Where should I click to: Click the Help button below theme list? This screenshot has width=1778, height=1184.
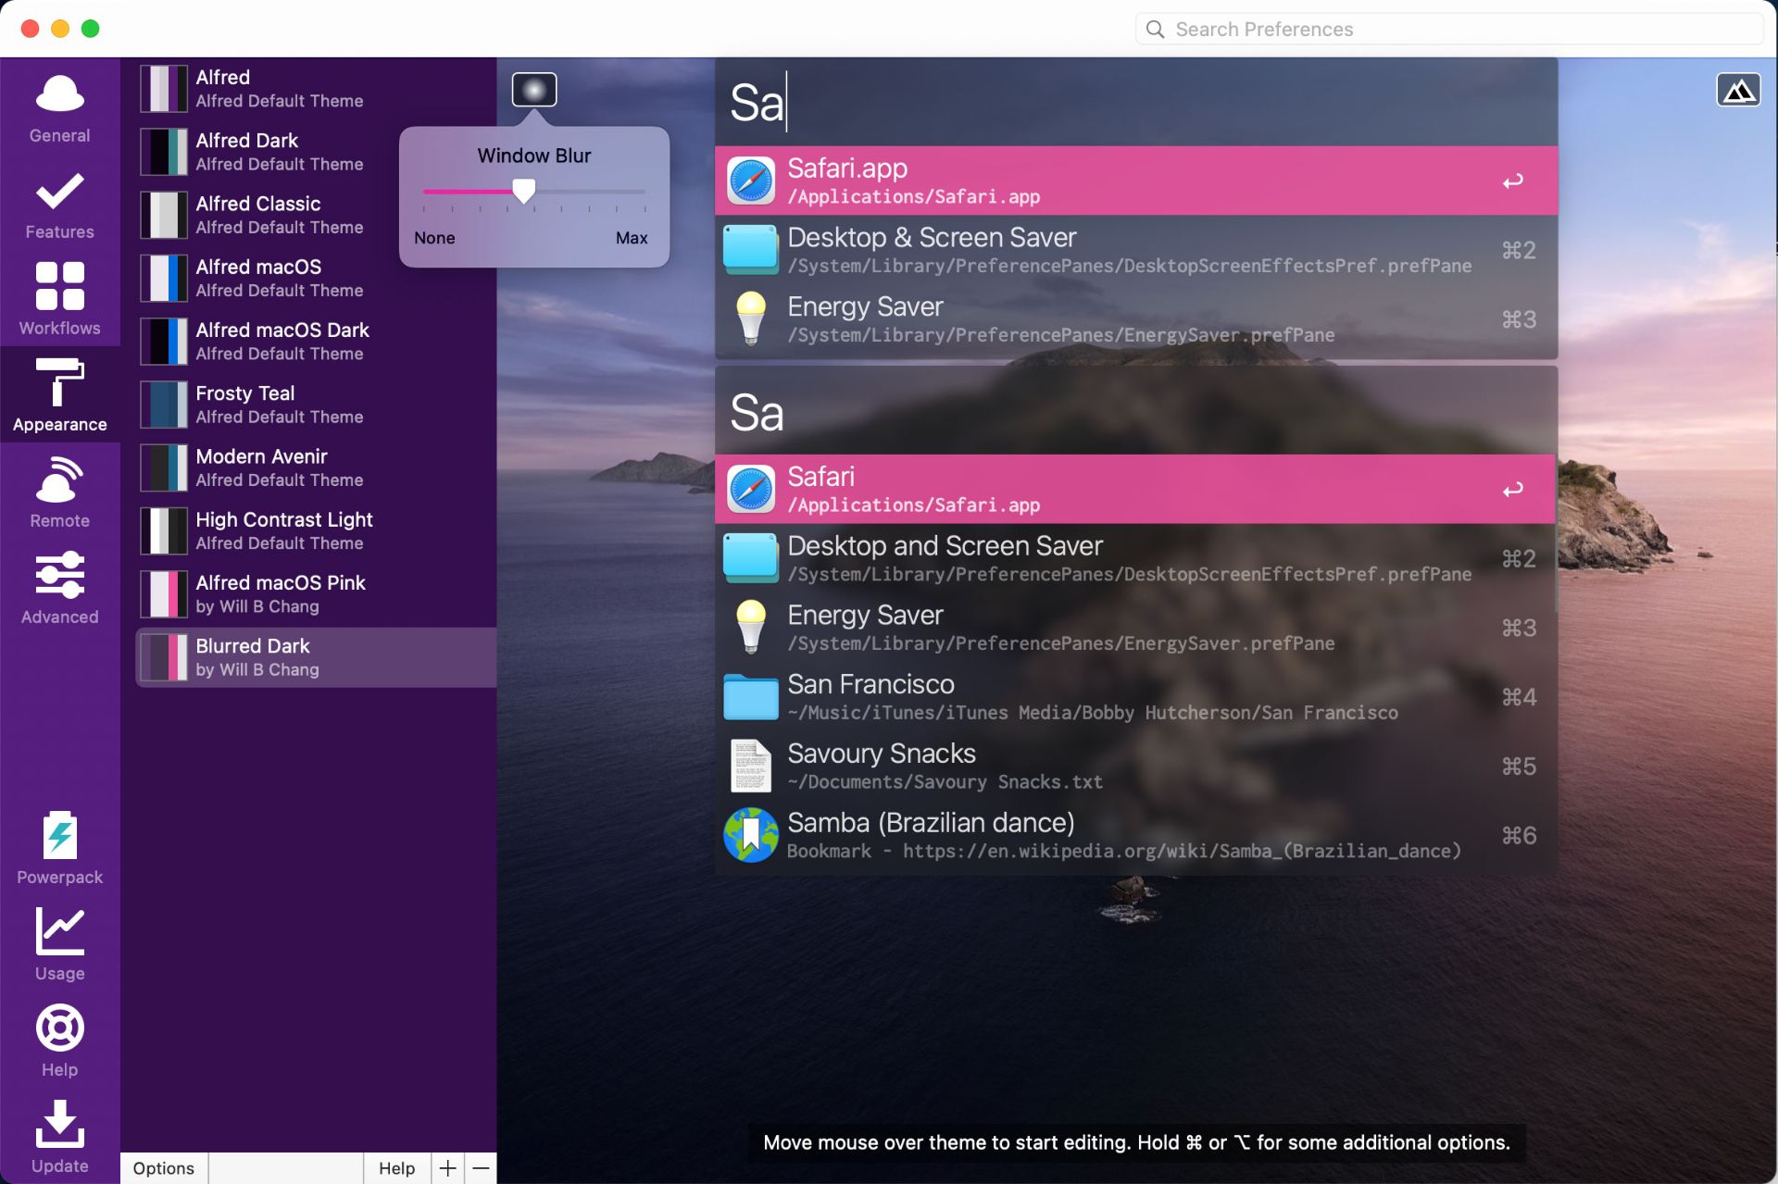(x=396, y=1168)
